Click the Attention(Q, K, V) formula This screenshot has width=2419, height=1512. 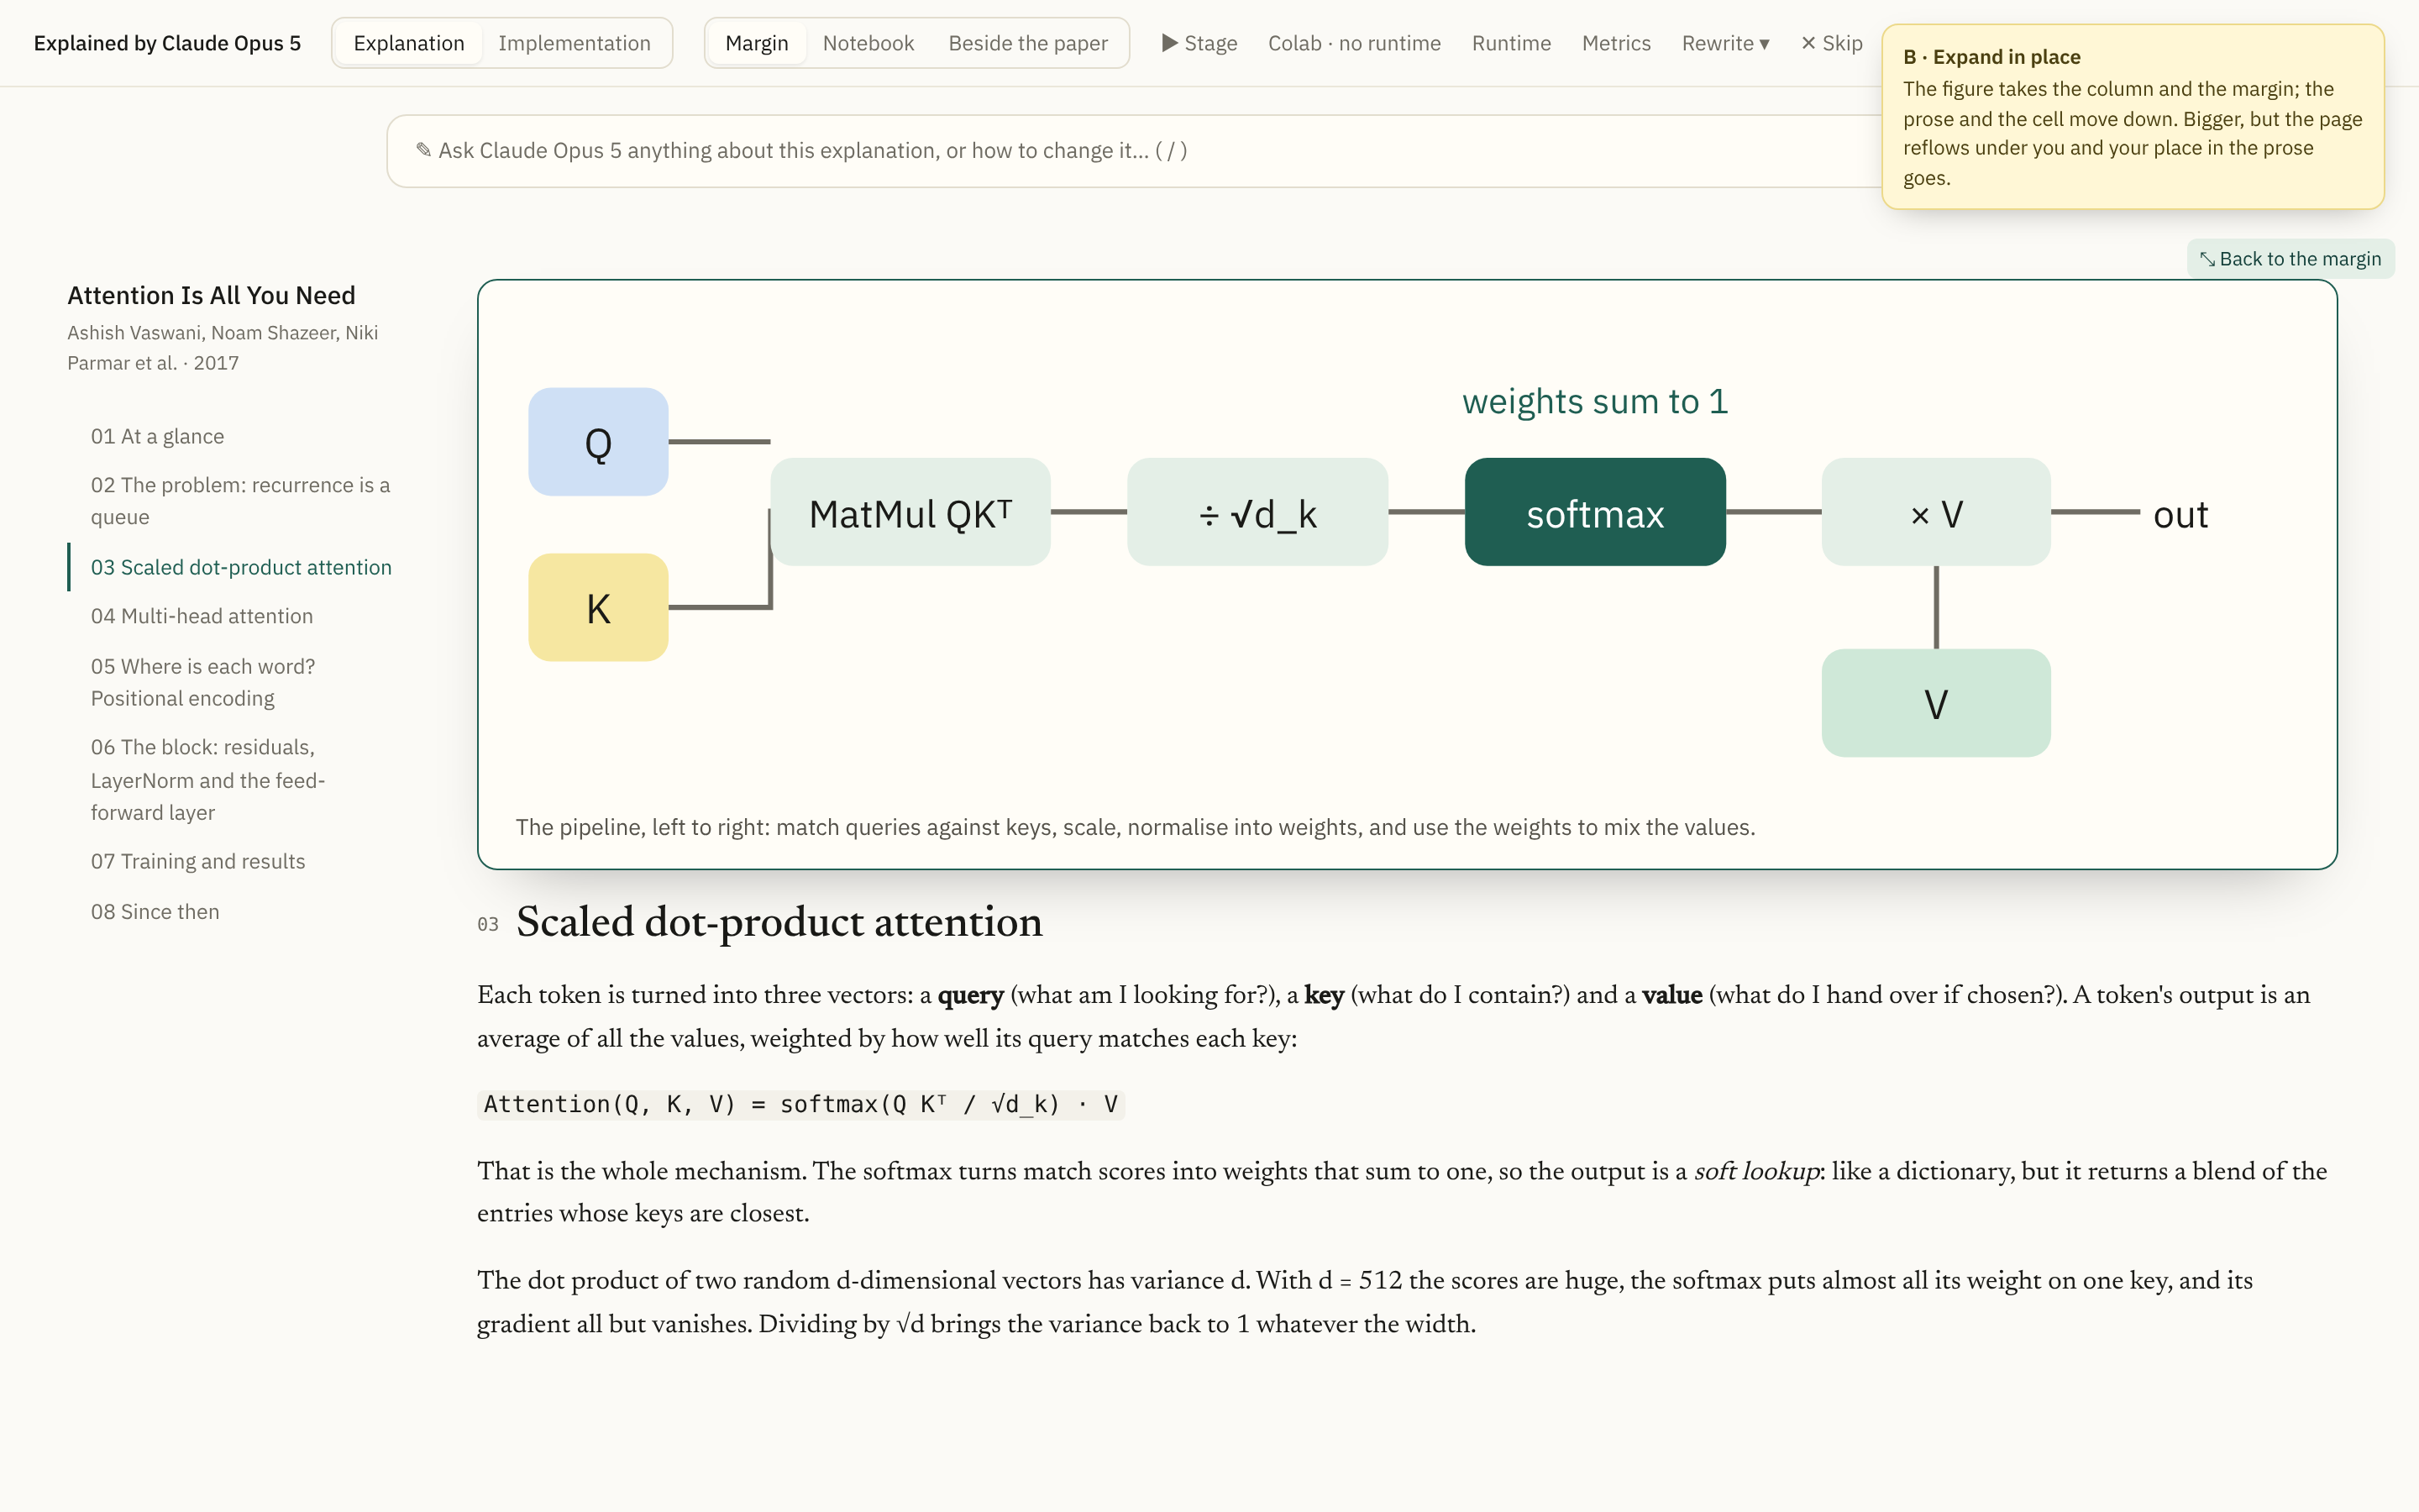pos(800,1104)
